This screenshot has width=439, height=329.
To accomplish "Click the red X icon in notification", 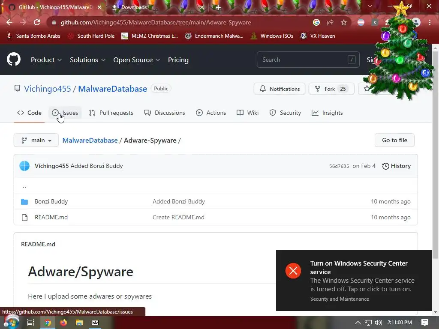I will [293, 271].
